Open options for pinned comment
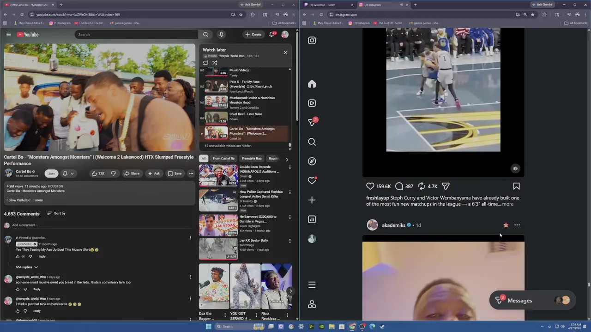The width and height of the screenshot is (591, 332). 190,238
